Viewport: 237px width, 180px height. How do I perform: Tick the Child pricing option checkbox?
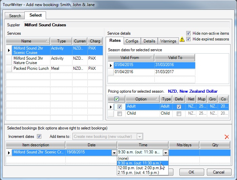coord(120,114)
